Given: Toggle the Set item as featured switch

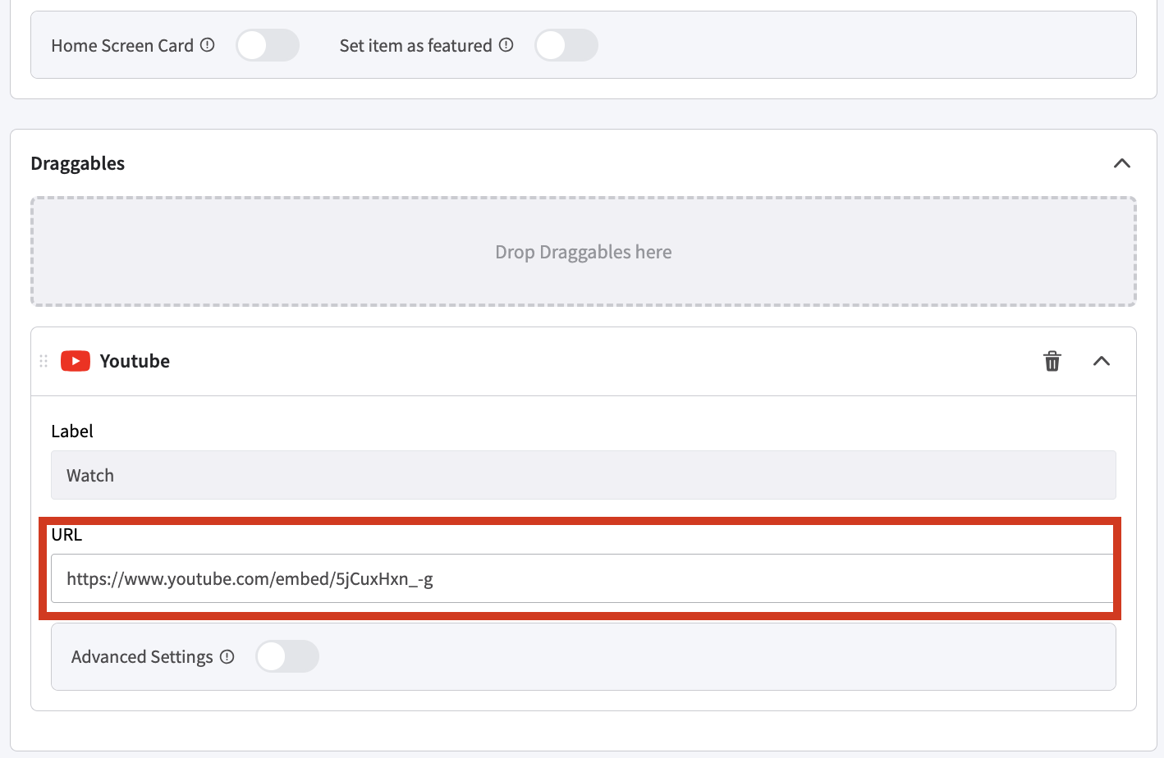Looking at the screenshot, I should click(566, 45).
